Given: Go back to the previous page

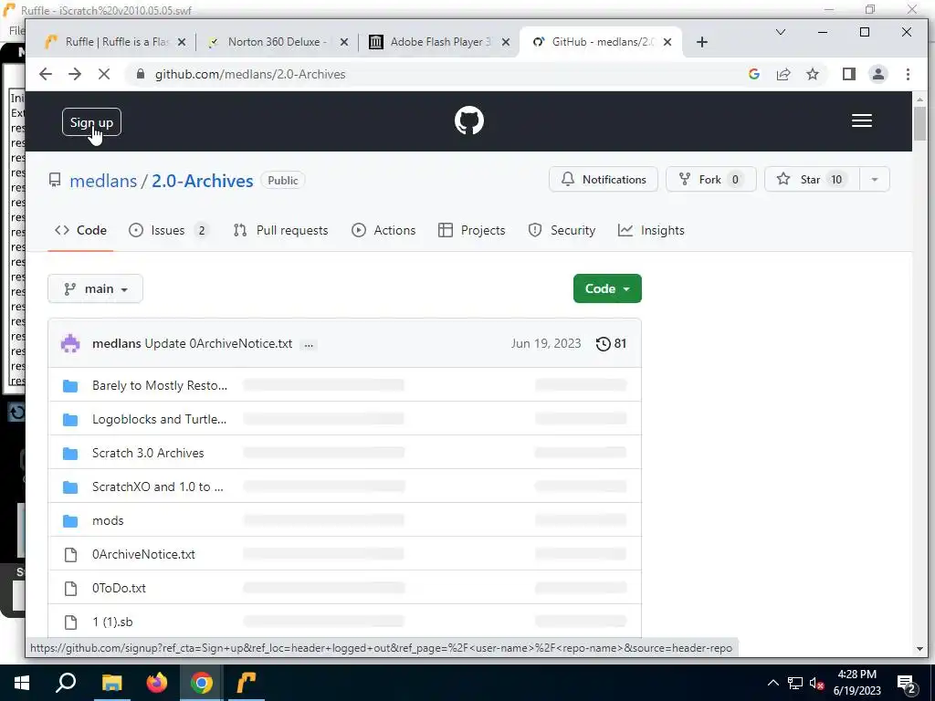Looking at the screenshot, I should click(46, 74).
